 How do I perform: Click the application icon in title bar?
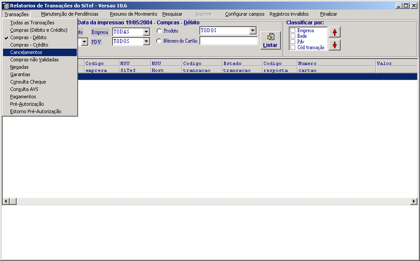[x=6, y=6]
